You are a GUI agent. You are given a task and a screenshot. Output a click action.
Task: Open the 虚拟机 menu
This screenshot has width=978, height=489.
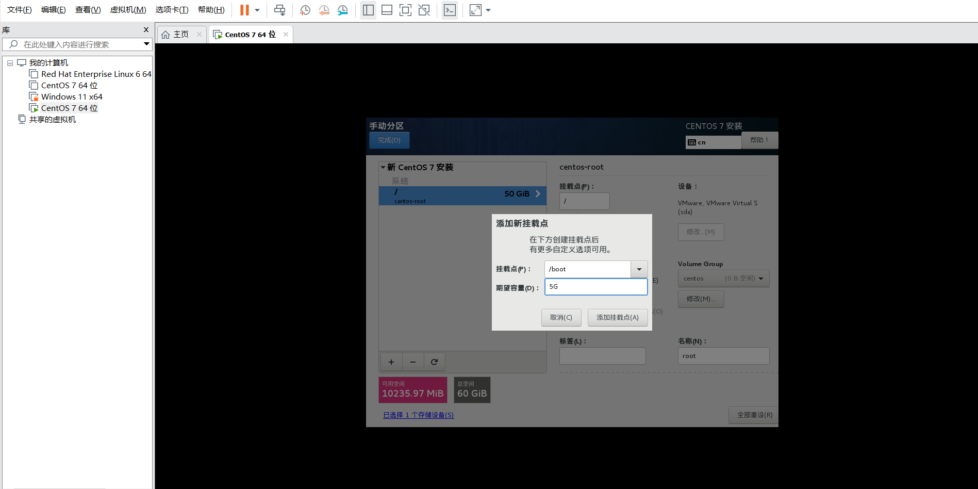[x=128, y=10]
